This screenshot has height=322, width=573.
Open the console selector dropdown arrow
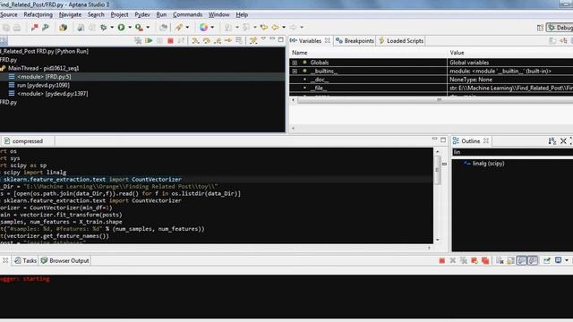pos(567,260)
